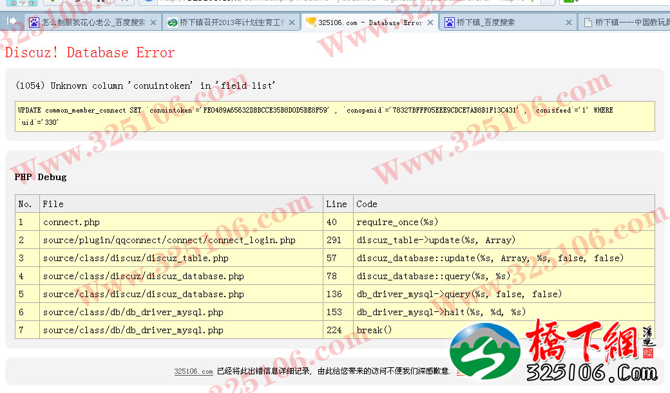The height and width of the screenshot is (393, 670).
Task: Select the 325106.com - Database Error tab
Action: [370, 22]
